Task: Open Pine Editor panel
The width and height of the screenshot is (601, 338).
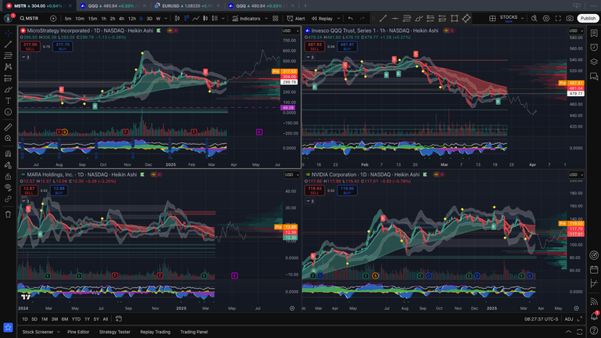Action: (x=78, y=332)
